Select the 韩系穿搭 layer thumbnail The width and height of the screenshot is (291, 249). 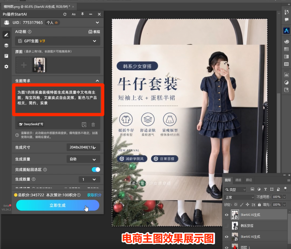coord(235,226)
